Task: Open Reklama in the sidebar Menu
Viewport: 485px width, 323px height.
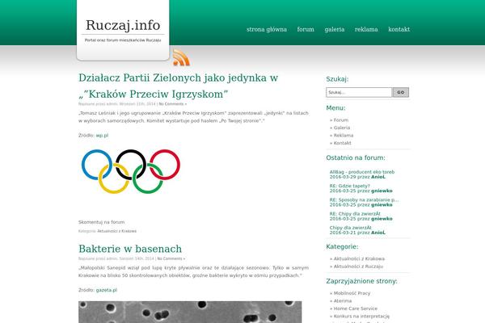Action: click(x=344, y=136)
